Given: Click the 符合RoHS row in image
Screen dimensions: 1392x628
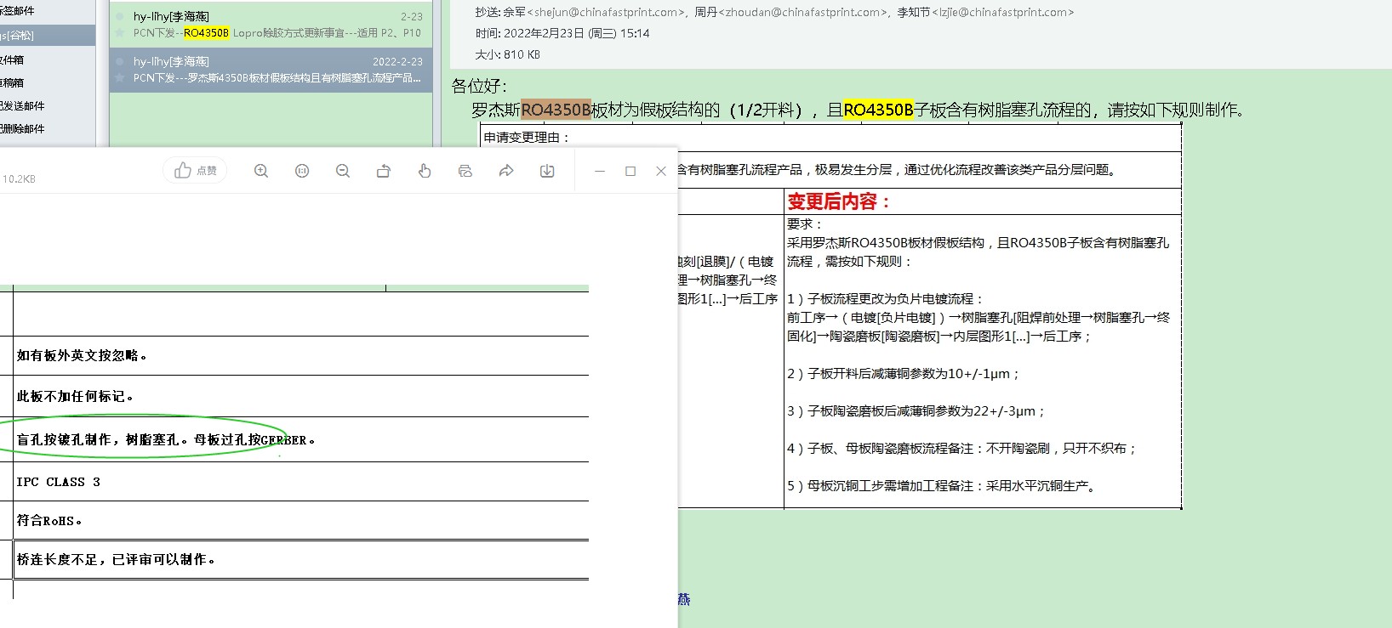Looking at the screenshot, I should 300,520.
